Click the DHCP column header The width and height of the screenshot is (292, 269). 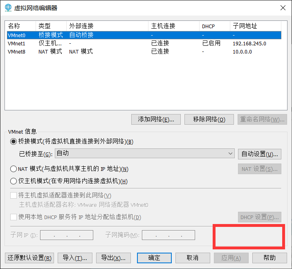(215, 26)
